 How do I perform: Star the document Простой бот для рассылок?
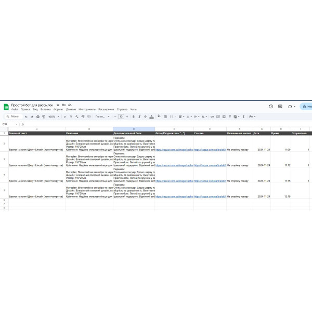coord(58,105)
